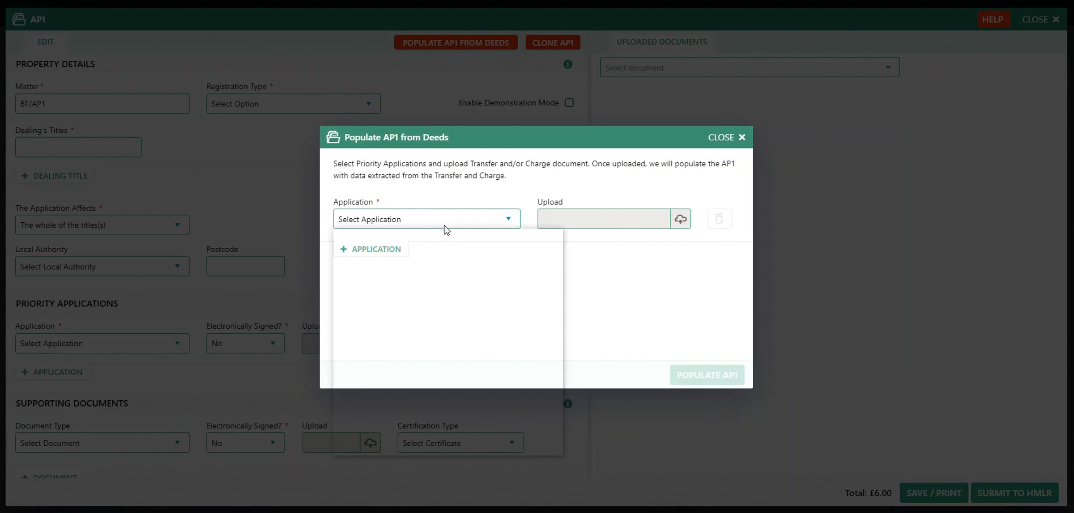Screen dimensions: 1074x513
Task: Open the Select Local Authority dropdown
Action: 102,267
